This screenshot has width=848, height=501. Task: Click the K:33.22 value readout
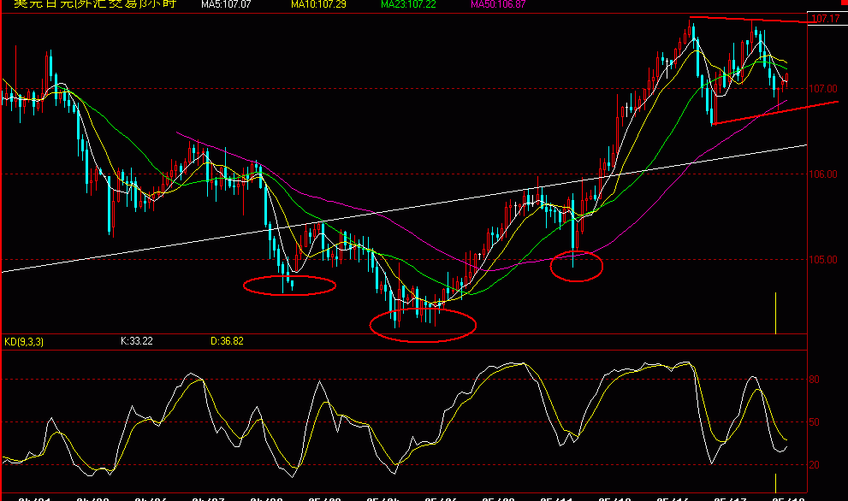tap(136, 341)
